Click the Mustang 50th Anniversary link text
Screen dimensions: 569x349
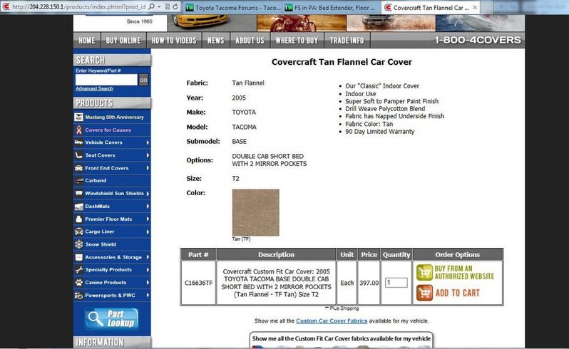(114, 117)
